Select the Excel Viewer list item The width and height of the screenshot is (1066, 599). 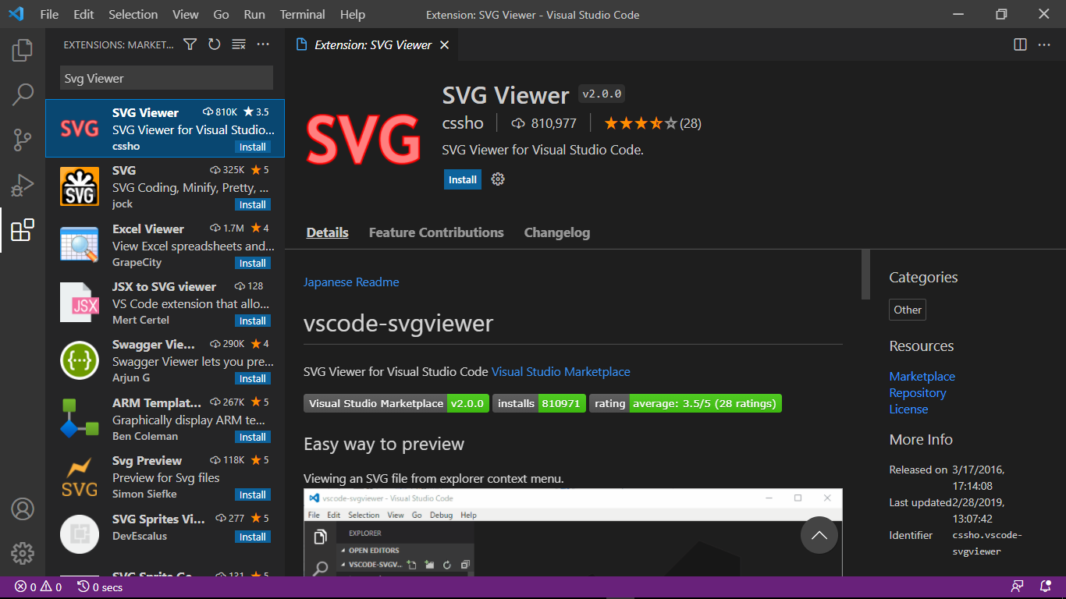165,244
